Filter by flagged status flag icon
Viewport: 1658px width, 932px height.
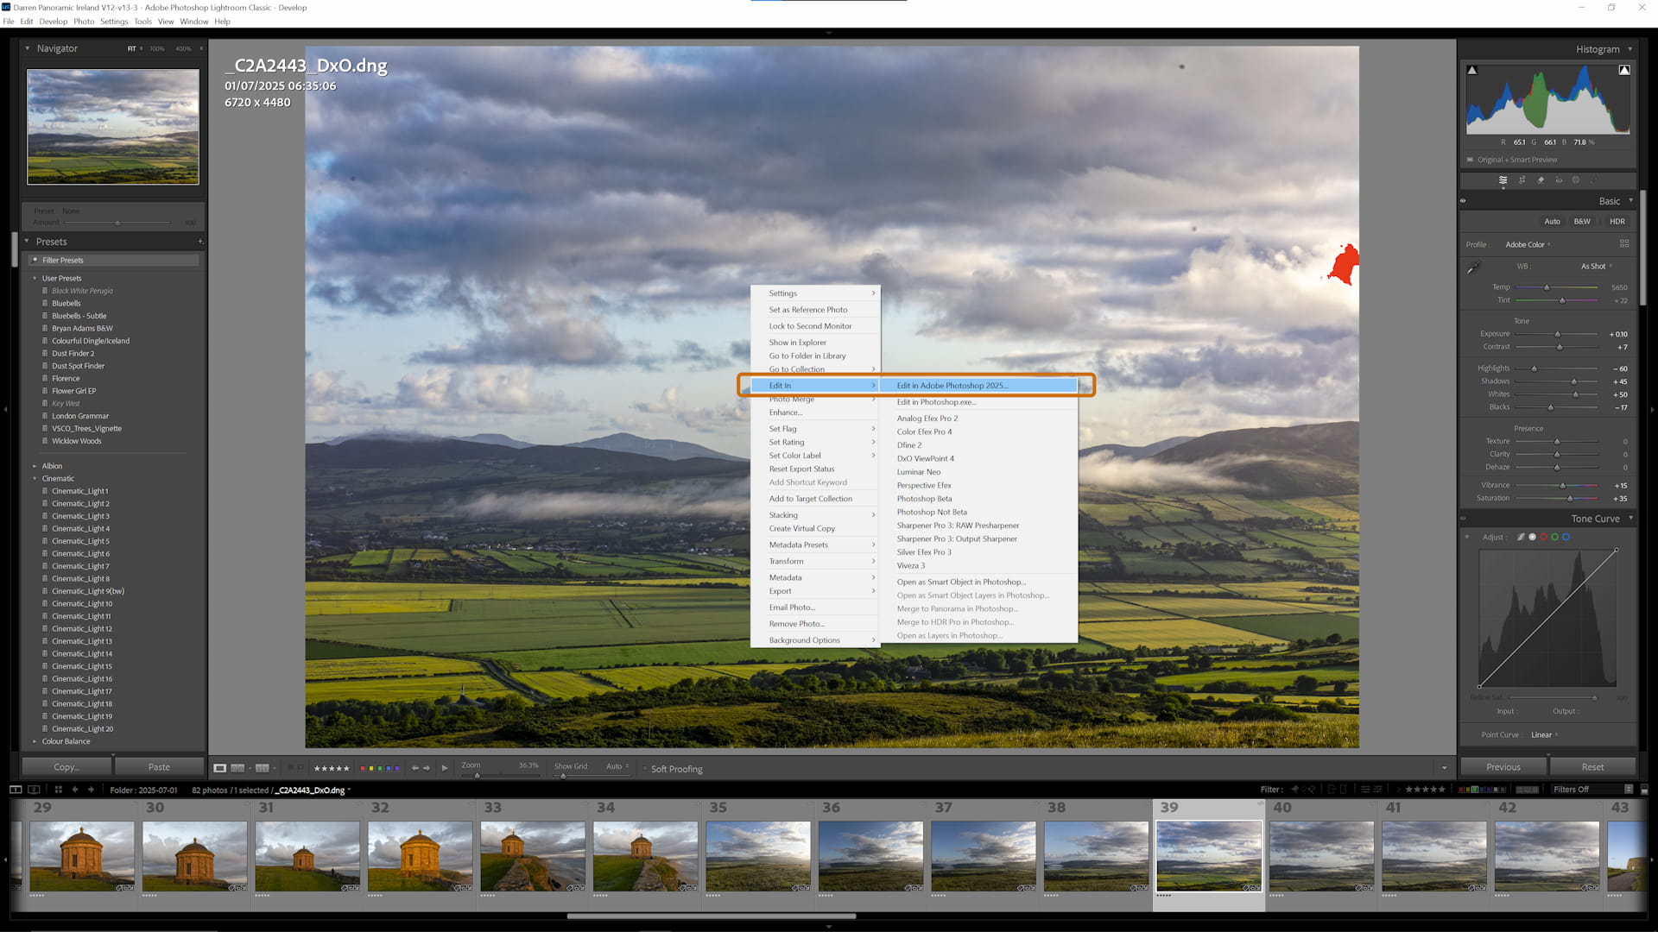click(x=1294, y=790)
